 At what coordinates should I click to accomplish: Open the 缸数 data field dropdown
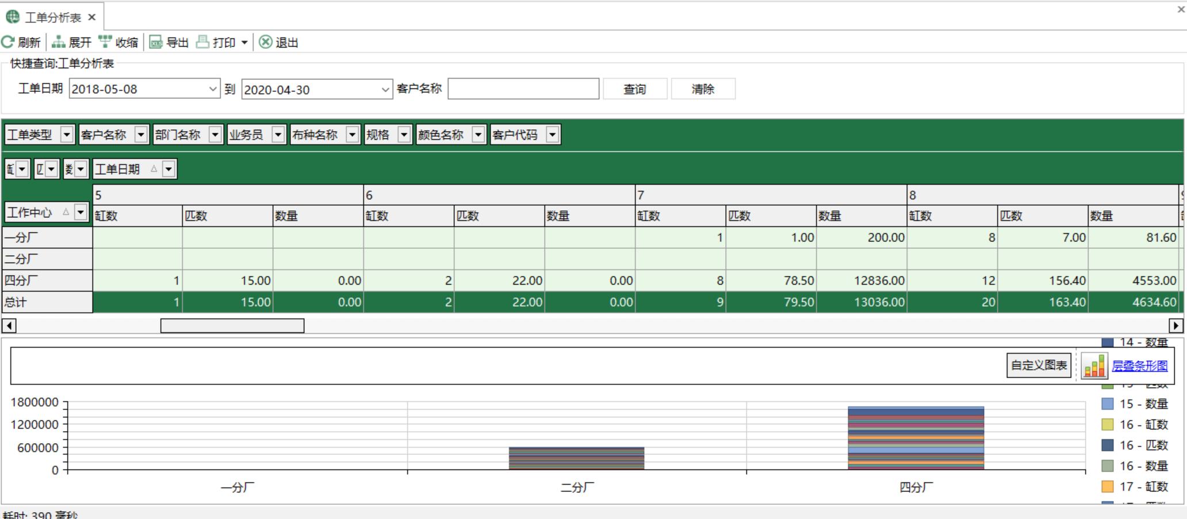[x=22, y=169]
